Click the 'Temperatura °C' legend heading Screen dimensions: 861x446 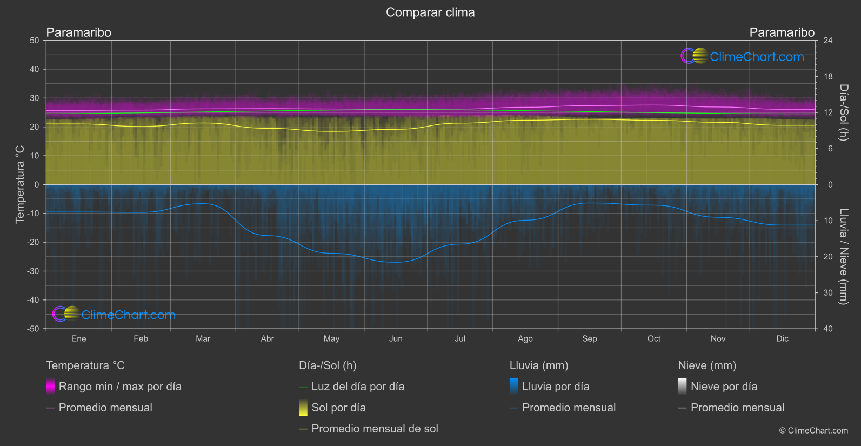pos(85,365)
